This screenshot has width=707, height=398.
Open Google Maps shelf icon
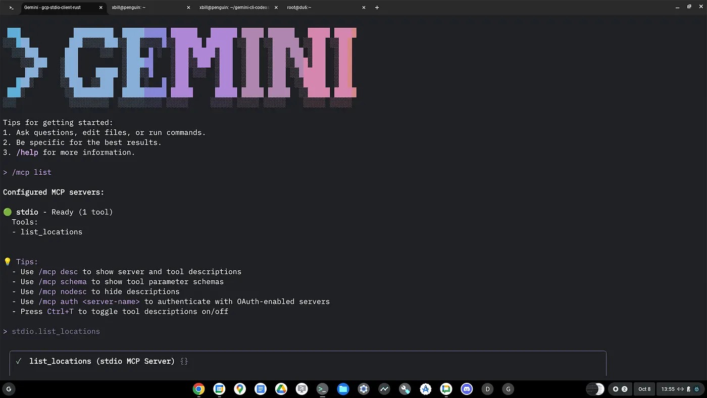pos(240,389)
